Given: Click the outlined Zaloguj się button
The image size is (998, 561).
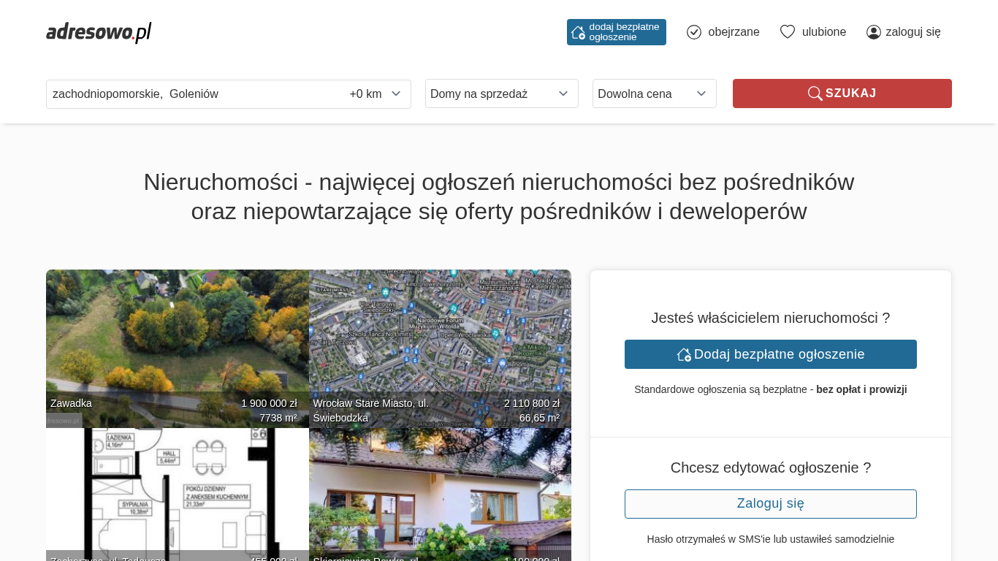Looking at the screenshot, I should pos(770,504).
